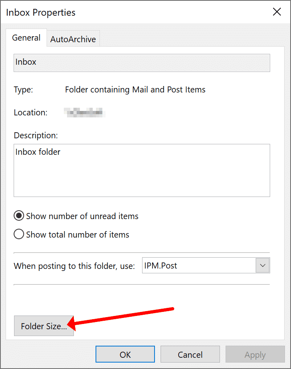Screen dimensions: 291x369
Task: Click the Inbox Properties title bar text
Action: tap(41, 12)
